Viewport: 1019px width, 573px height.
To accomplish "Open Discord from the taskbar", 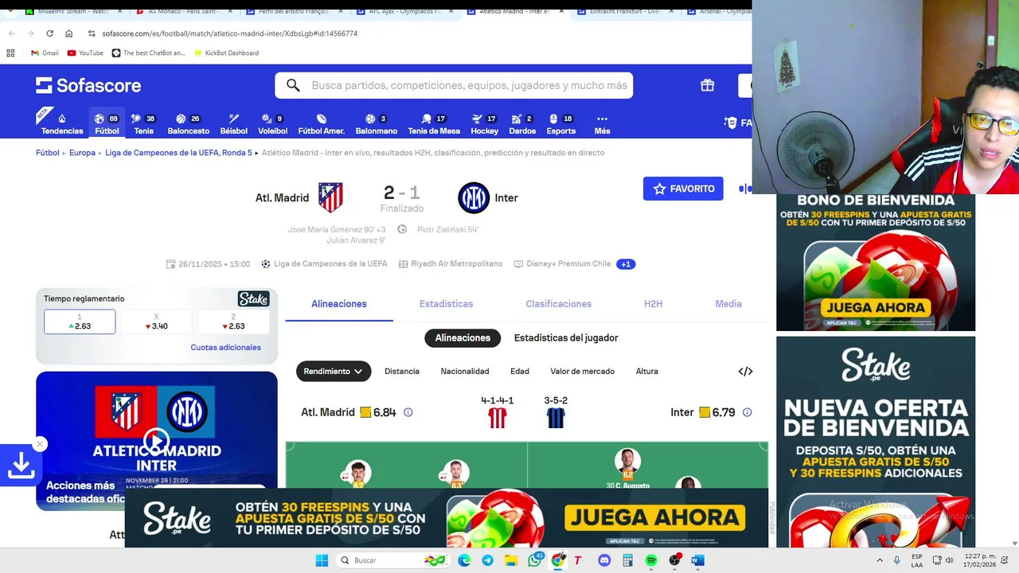I will pos(604,560).
